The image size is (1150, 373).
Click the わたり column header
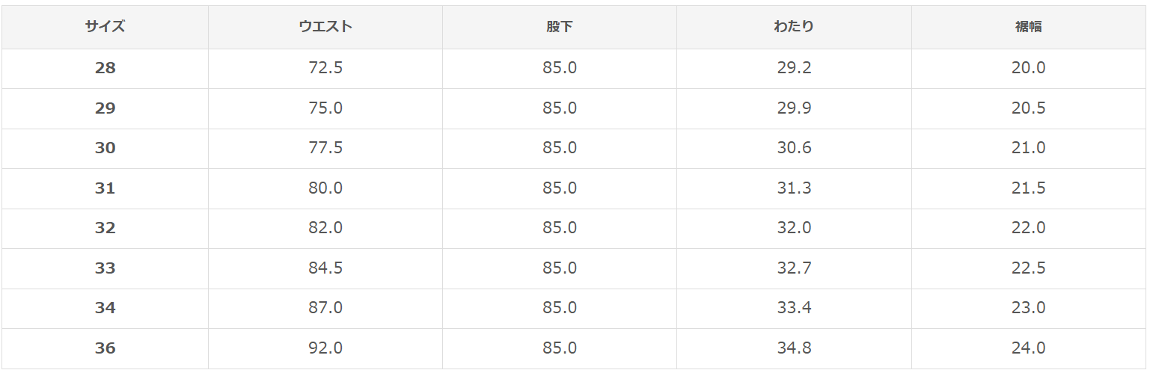click(794, 27)
